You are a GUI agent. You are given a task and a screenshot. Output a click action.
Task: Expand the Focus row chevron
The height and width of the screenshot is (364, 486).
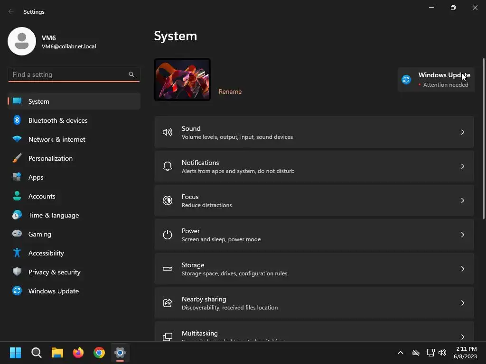point(462,200)
